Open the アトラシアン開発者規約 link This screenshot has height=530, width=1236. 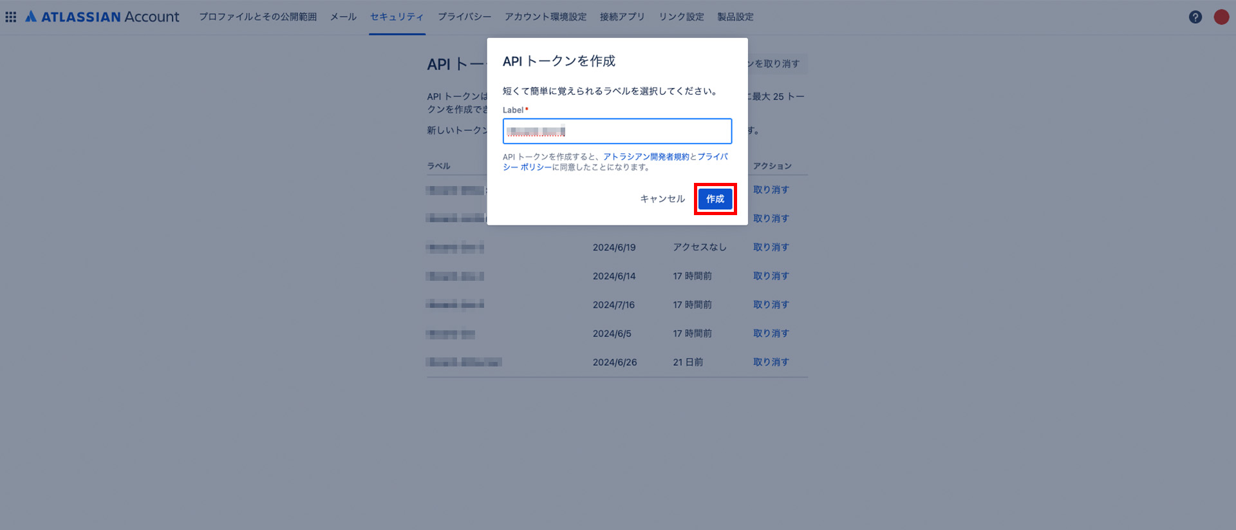point(646,156)
